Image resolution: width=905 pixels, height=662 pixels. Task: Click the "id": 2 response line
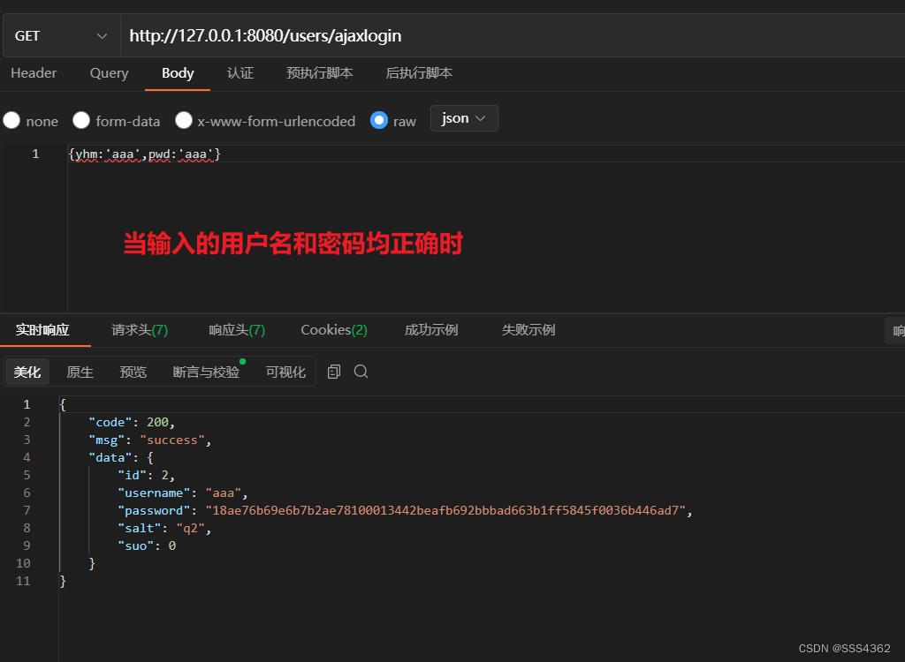click(x=146, y=475)
